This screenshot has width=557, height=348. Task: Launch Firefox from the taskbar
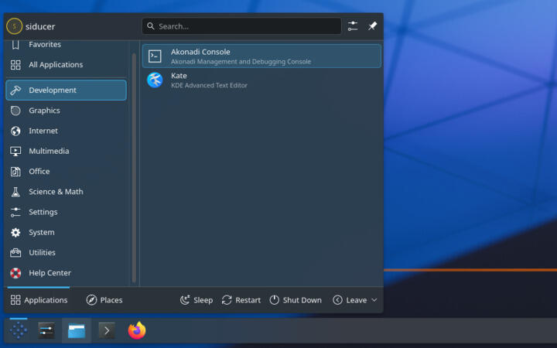[x=137, y=331]
